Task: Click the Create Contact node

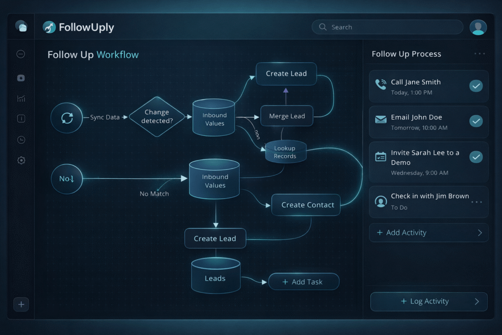Action: (x=305, y=205)
